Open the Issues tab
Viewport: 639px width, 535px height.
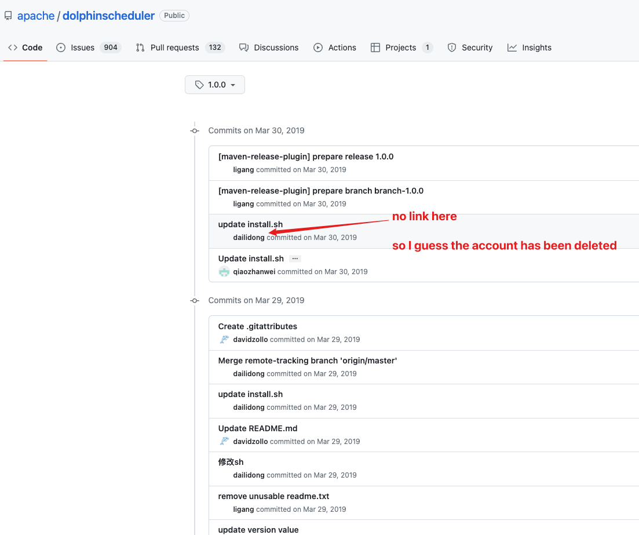tap(89, 48)
